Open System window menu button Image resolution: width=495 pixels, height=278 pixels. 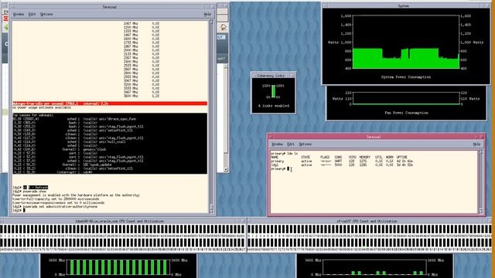(x=325, y=5)
